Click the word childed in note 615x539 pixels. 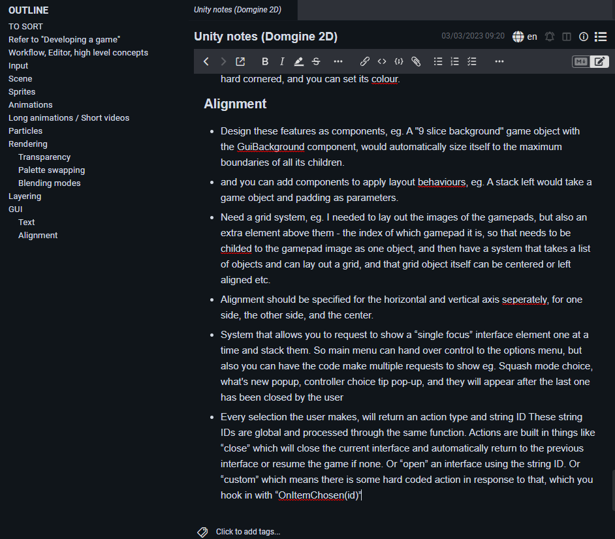click(236, 249)
